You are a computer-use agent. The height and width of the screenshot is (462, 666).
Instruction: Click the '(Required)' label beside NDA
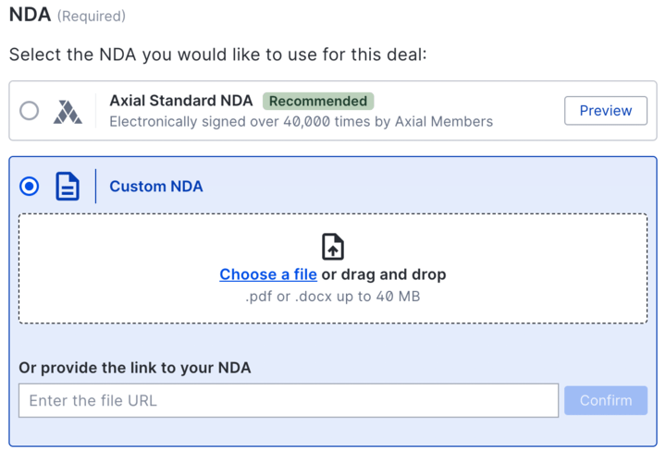pos(92,16)
